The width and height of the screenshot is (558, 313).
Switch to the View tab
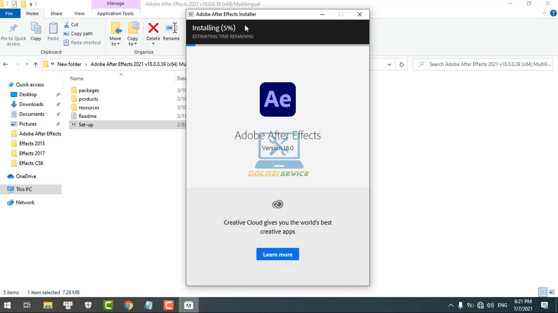tap(79, 13)
